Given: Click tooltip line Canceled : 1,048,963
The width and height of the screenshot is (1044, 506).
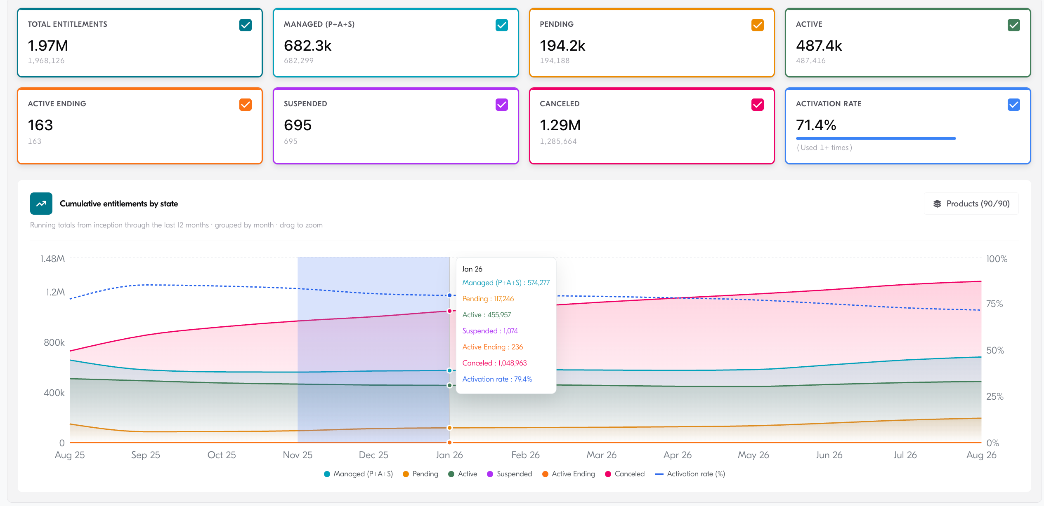Looking at the screenshot, I should 494,363.
